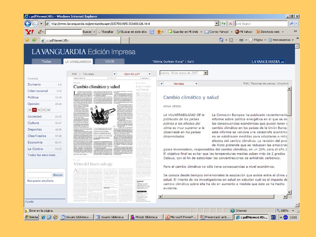Viewport: 316px width, 237px height.
Task: Select the Titulares view tab
Action: pyautogui.click(x=88, y=74)
